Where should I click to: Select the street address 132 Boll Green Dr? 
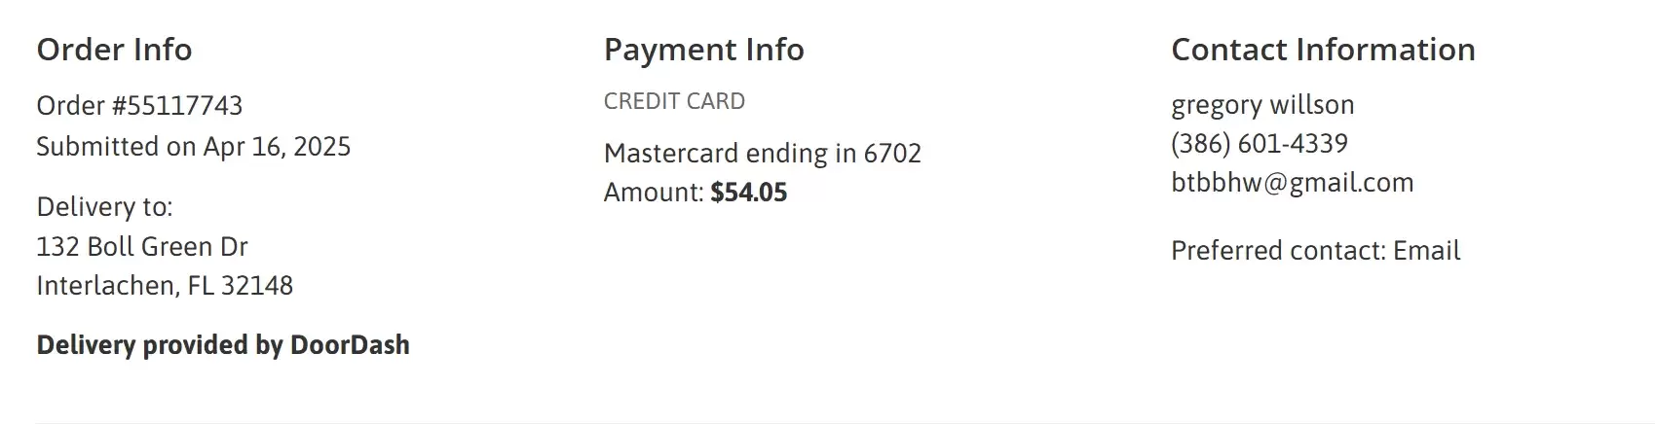click(x=142, y=247)
